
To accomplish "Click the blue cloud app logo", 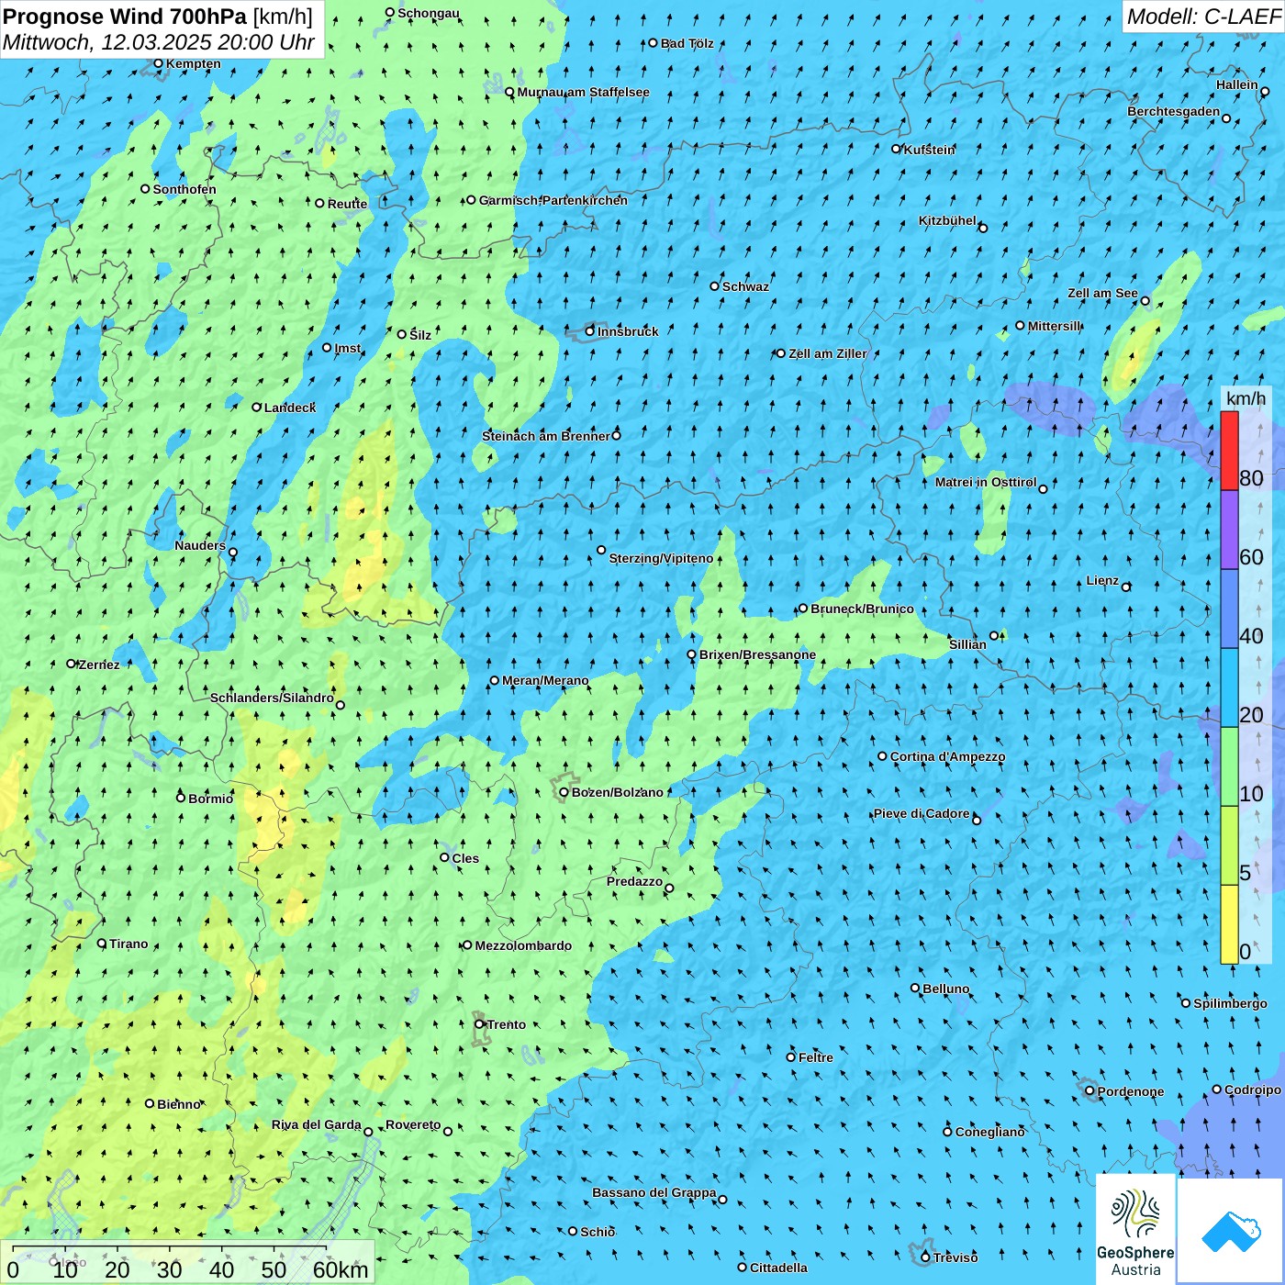I will click(x=1230, y=1231).
